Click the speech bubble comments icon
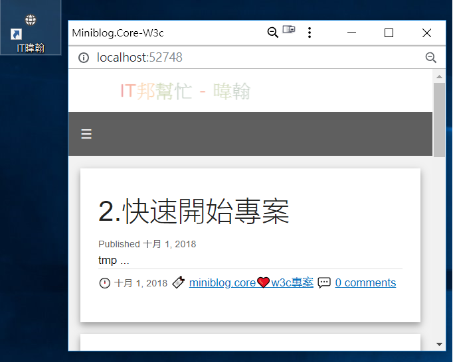Viewport: 453px width, 362px height. point(324,282)
